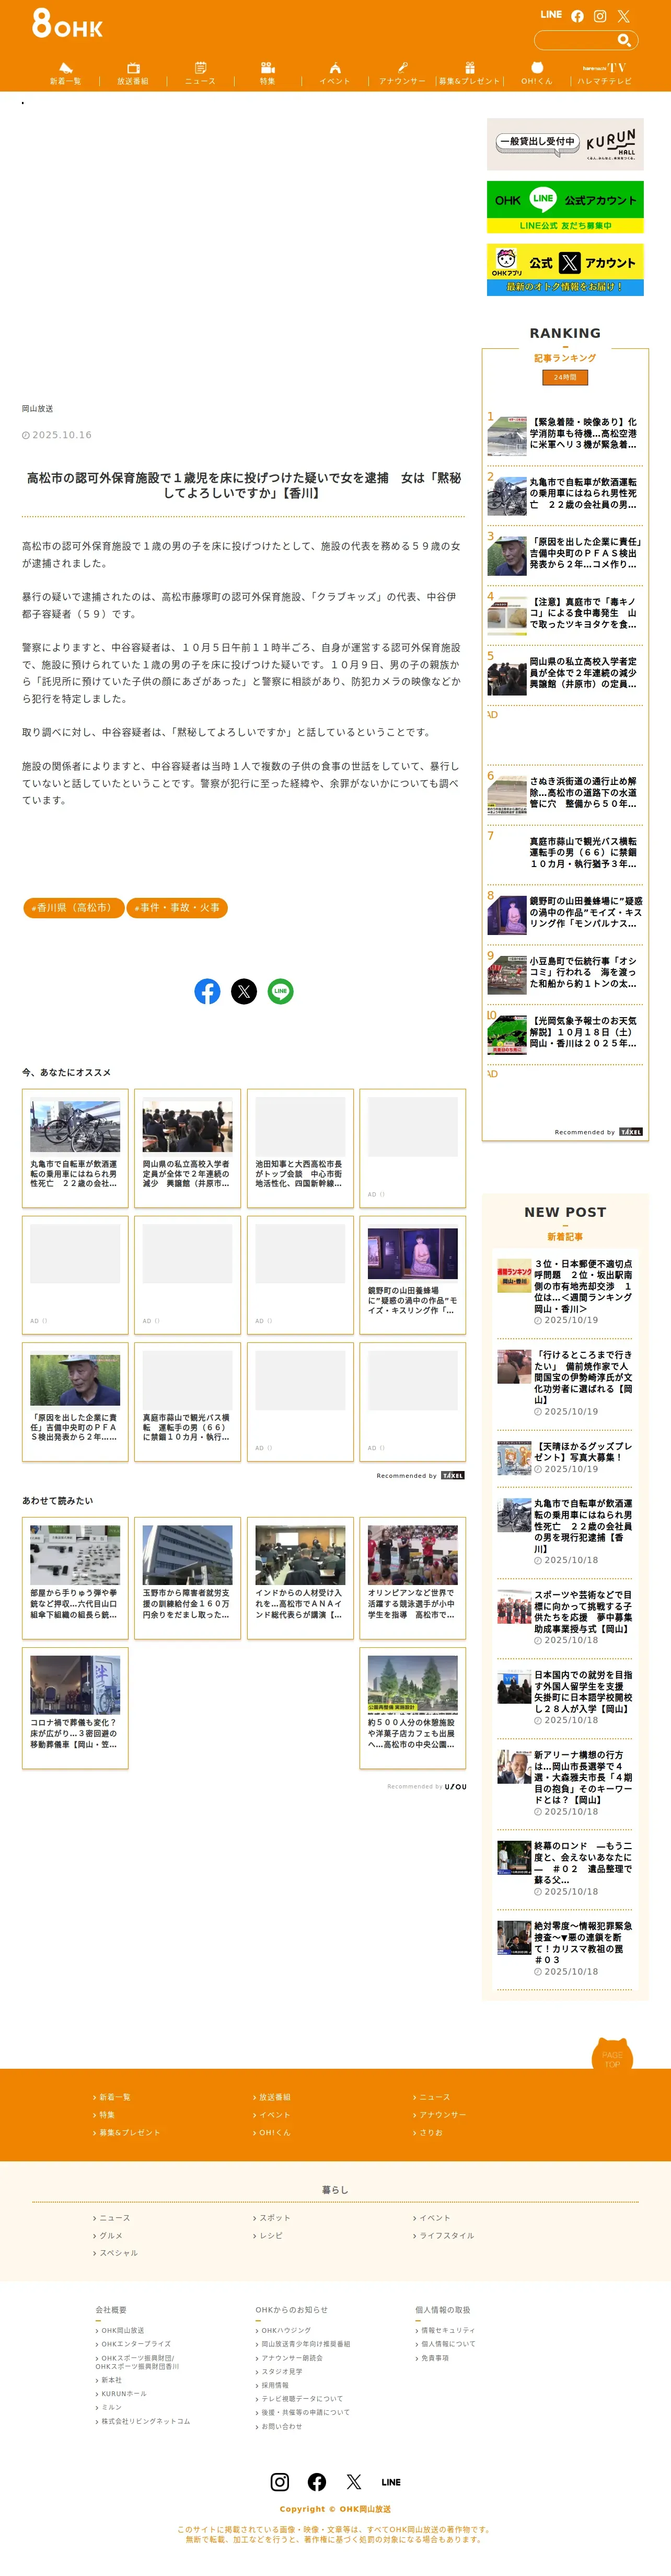Open ranking 3 吉備中央町ＰＦＡＳ article
671x2576 pixels.
click(565, 554)
